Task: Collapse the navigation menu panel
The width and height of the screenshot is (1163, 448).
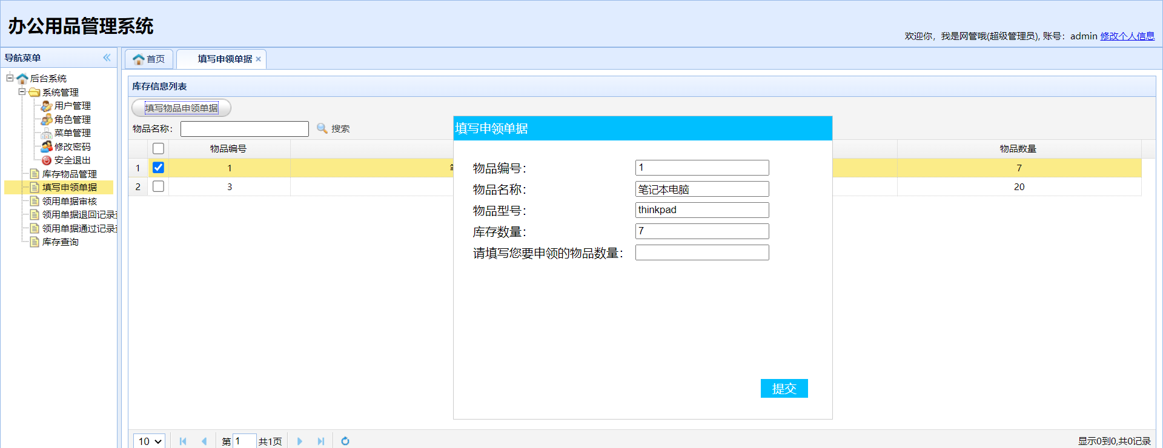Action: point(107,58)
